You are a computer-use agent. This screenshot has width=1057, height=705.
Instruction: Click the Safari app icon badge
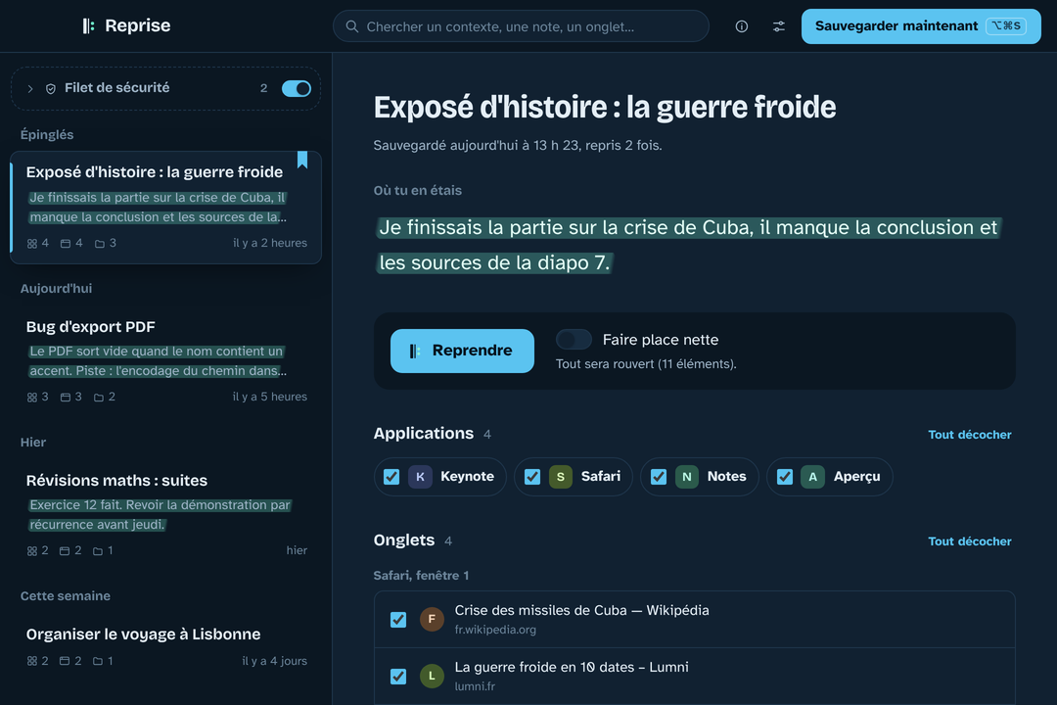560,476
